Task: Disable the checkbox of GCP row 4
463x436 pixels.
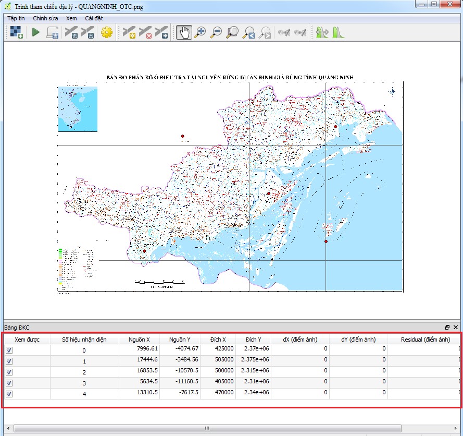Action: [x=9, y=394]
